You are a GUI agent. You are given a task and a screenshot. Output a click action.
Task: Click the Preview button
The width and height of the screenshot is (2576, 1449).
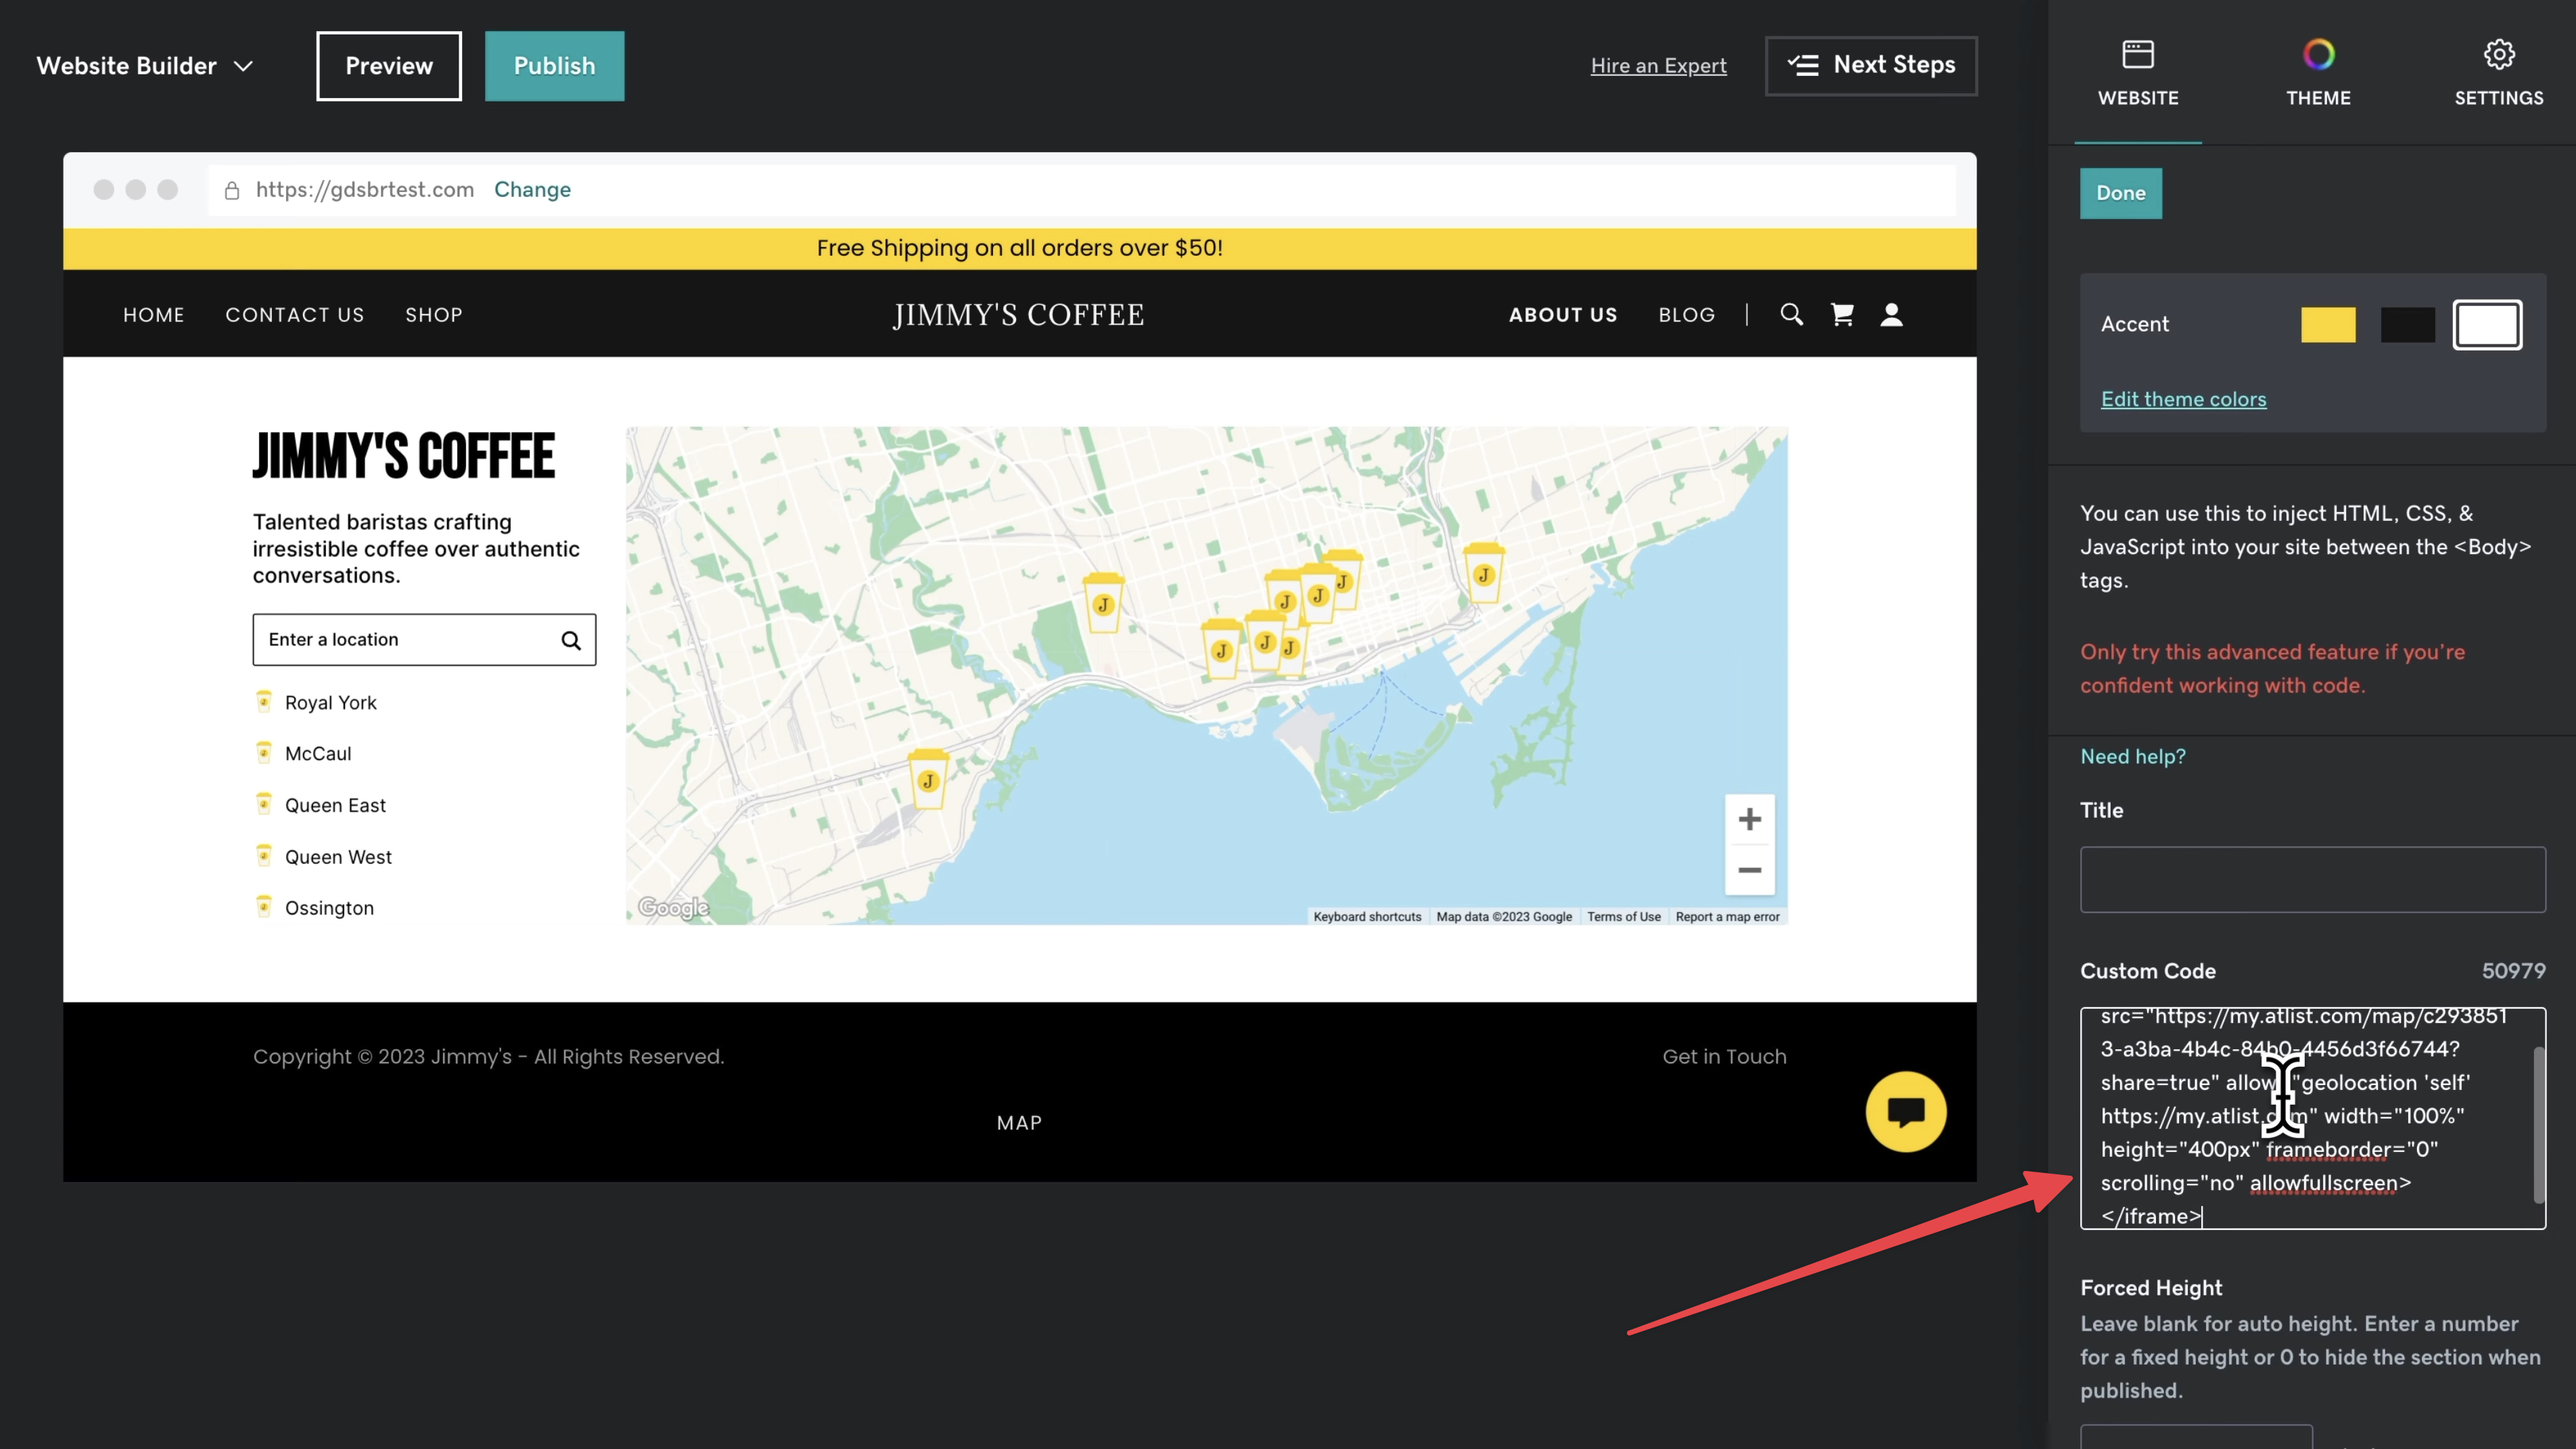point(389,66)
